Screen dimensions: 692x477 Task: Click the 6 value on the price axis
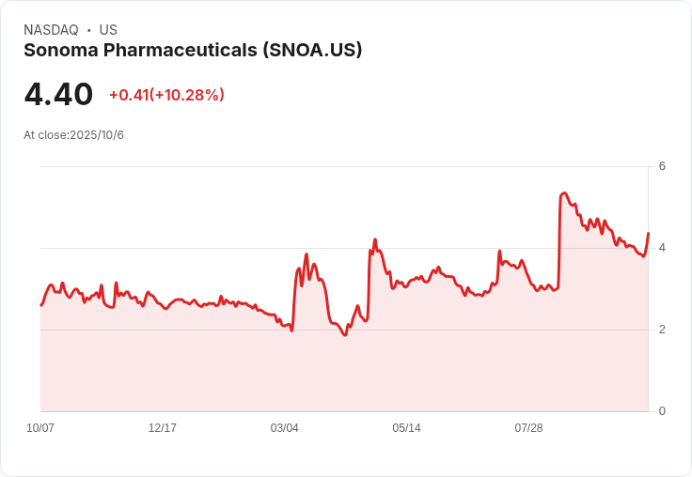click(x=662, y=166)
